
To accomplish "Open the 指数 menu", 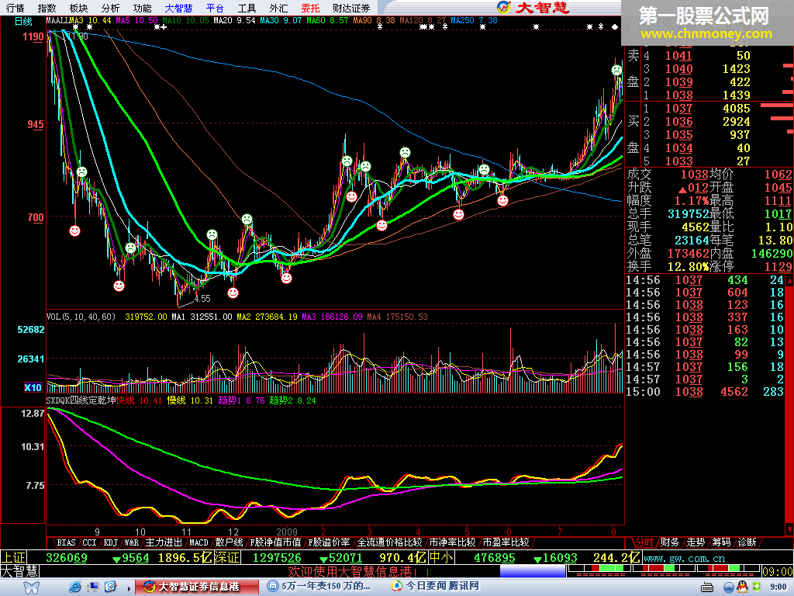I will pos(47,8).
